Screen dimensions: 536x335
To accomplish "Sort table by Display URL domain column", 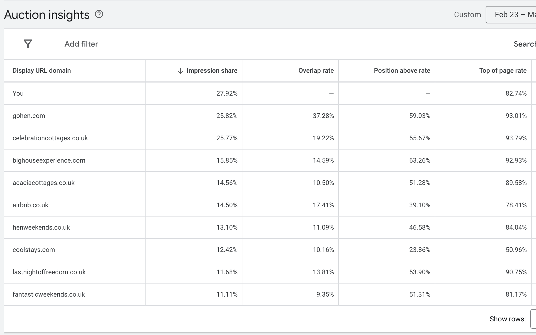I will [41, 71].
